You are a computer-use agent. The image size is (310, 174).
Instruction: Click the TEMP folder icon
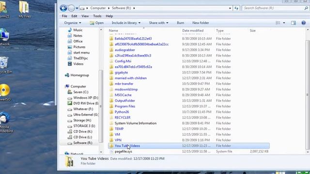pyautogui.click(x=111, y=129)
